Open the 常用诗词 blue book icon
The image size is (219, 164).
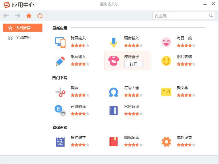point(114,111)
